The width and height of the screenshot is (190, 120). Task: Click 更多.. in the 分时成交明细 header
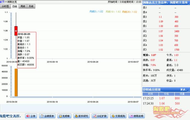click(183, 90)
